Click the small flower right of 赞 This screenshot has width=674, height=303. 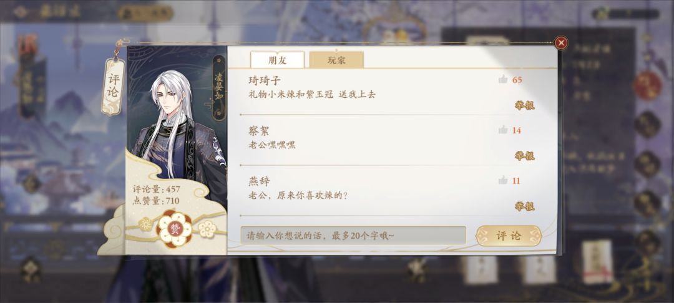pos(207,229)
